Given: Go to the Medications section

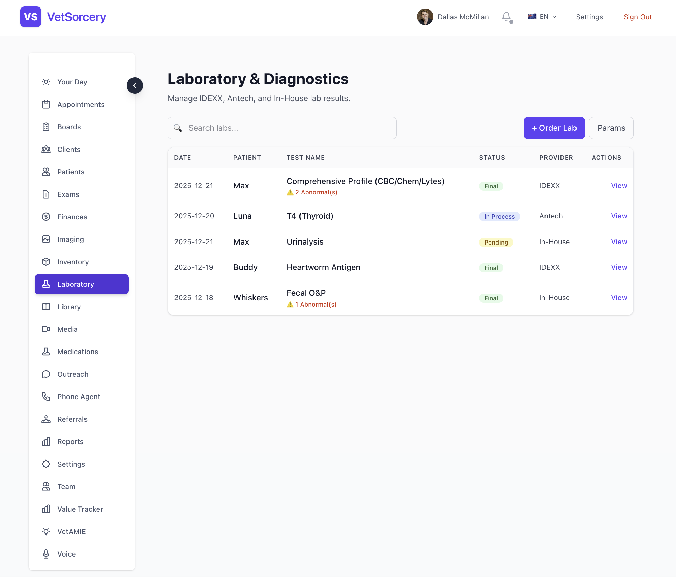Looking at the screenshot, I should click(78, 352).
